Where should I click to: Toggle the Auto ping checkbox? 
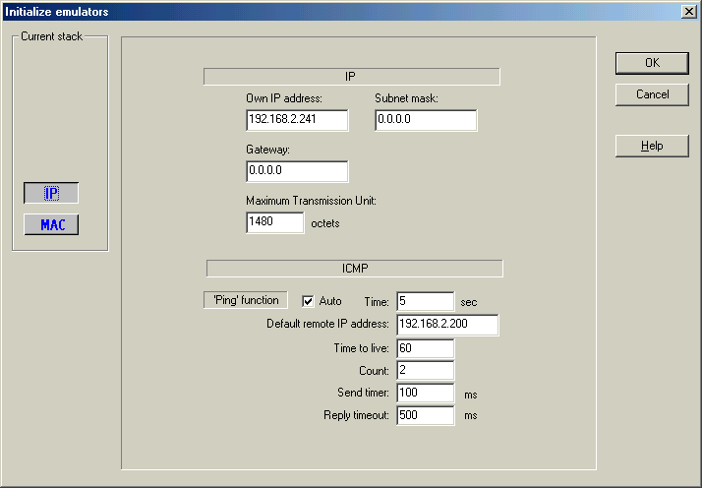tap(308, 301)
